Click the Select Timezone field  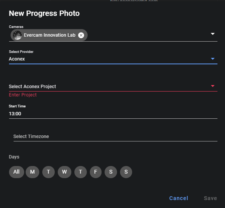pyautogui.click(x=116, y=137)
